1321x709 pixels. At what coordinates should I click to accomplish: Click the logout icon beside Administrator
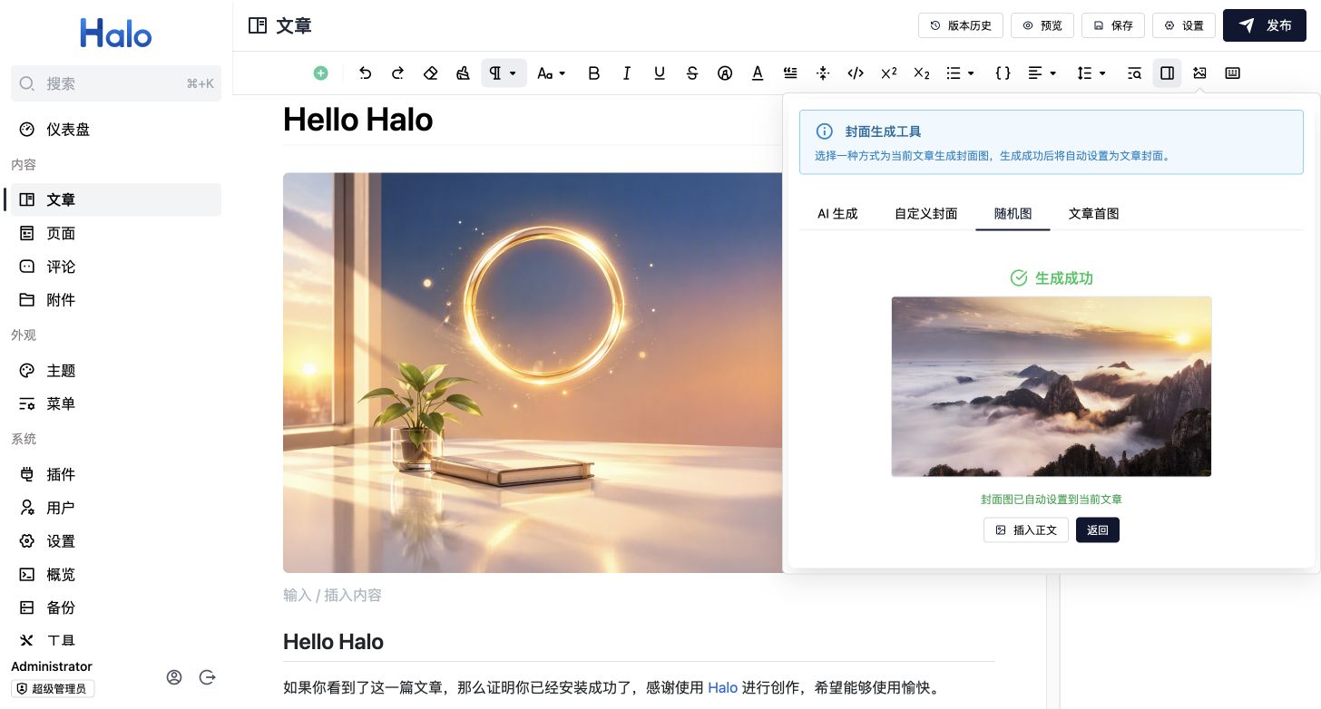tap(208, 677)
